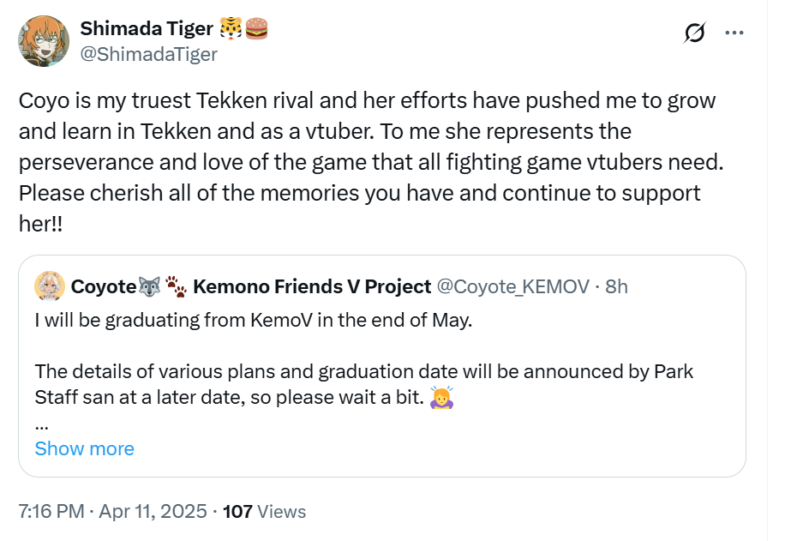Click the tiger emoji beside Shimada Tiger
Image resolution: width=791 pixels, height=541 pixels.
tap(231, 29)
